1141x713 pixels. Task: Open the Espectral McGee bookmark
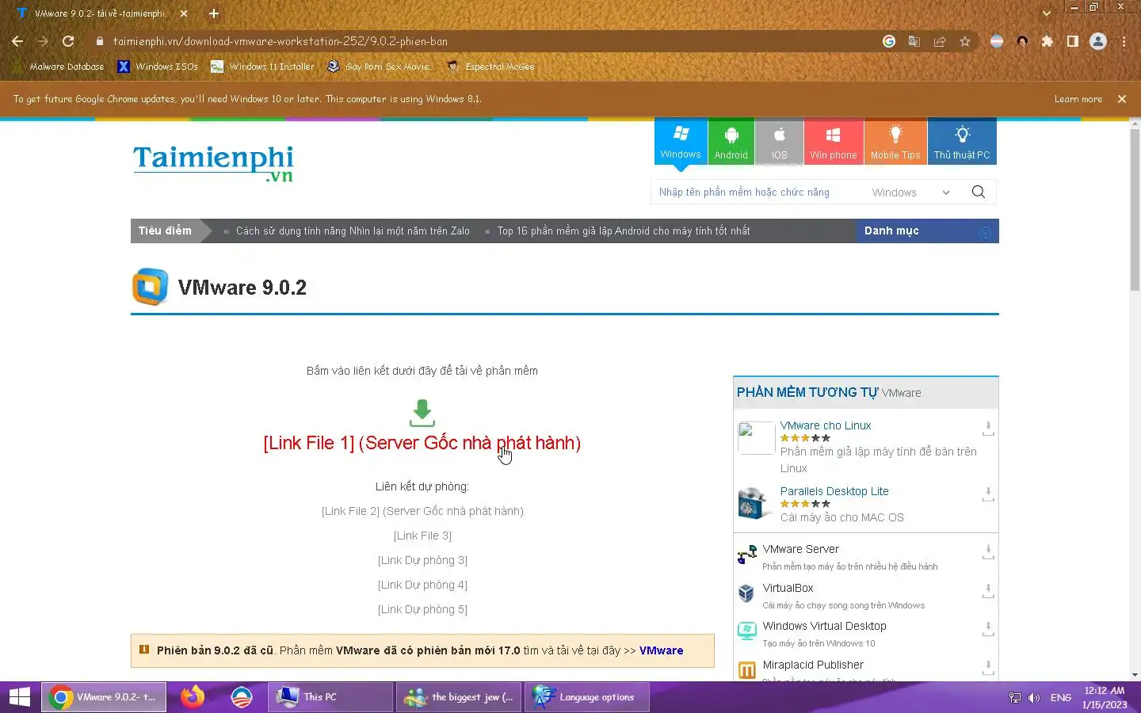(490, 67)
